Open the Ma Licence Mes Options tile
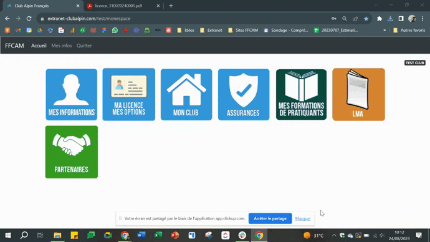 click(x=128, y=94)
